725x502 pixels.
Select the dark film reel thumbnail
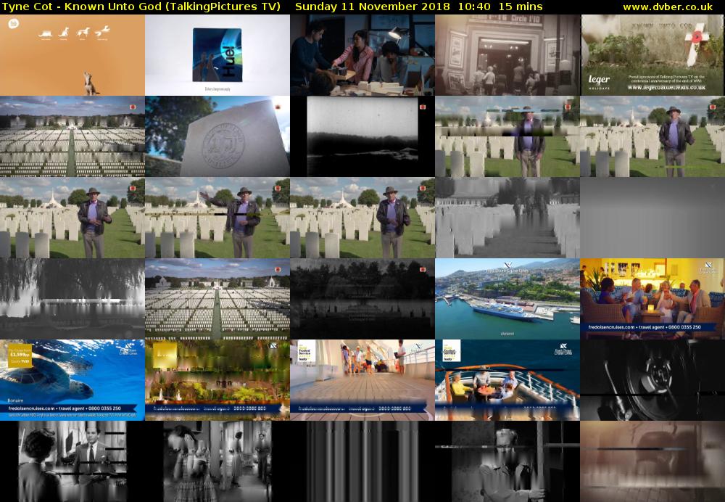(652, 380)
